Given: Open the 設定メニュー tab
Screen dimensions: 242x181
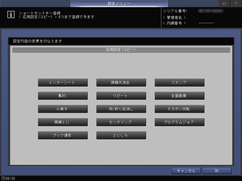Looking at the screenshot, I should tap(119, 3).
